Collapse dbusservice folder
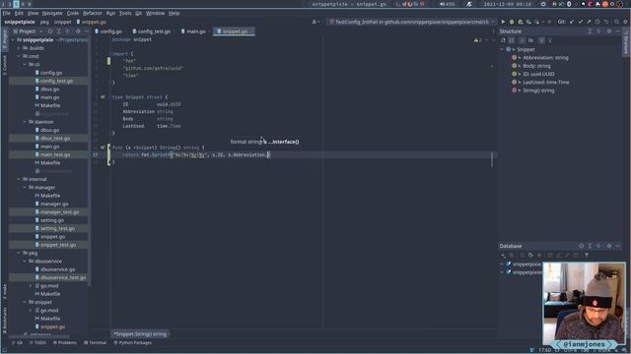Image resolution: width=631 pixels, height=354 pixels. coord(25,262)
